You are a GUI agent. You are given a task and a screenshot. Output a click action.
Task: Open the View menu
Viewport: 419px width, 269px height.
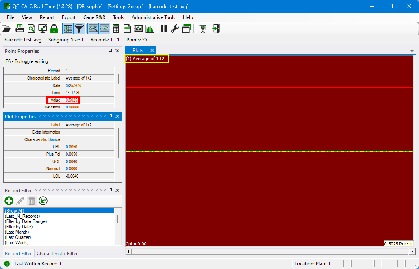click(x=27, y=17)
